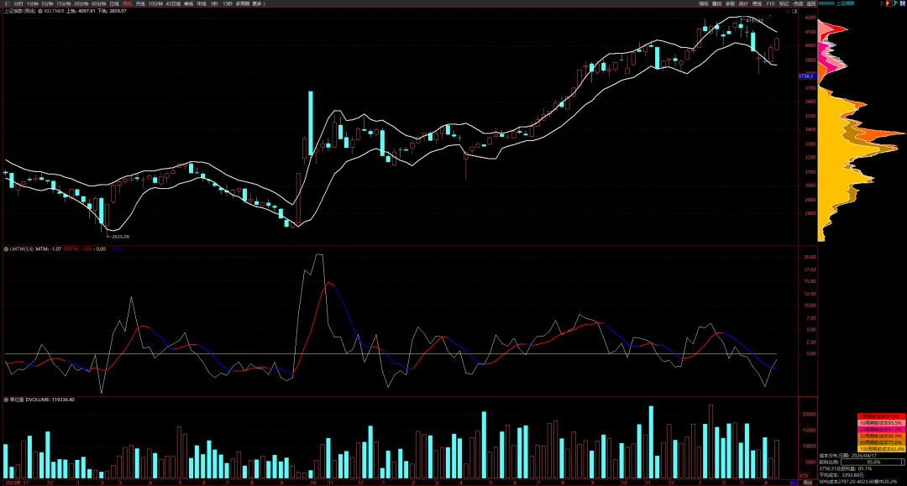Select the yellow 100周期前成本63.4% legend swatch
This screenshot has height=486, width=907.
coord(882,449)
